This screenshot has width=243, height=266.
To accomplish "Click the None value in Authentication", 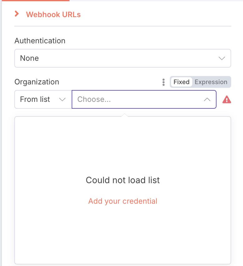I will [29, 58].
